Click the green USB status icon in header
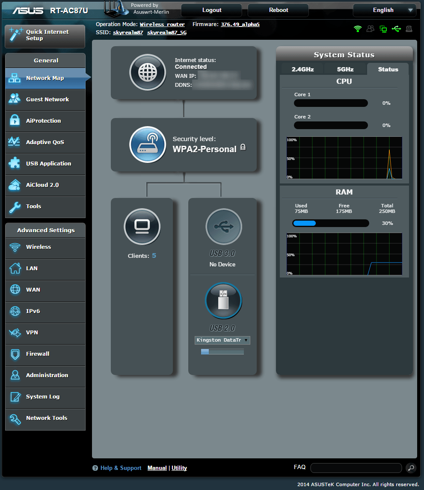Viewport: 424px width, 490px height. (396, 29)
